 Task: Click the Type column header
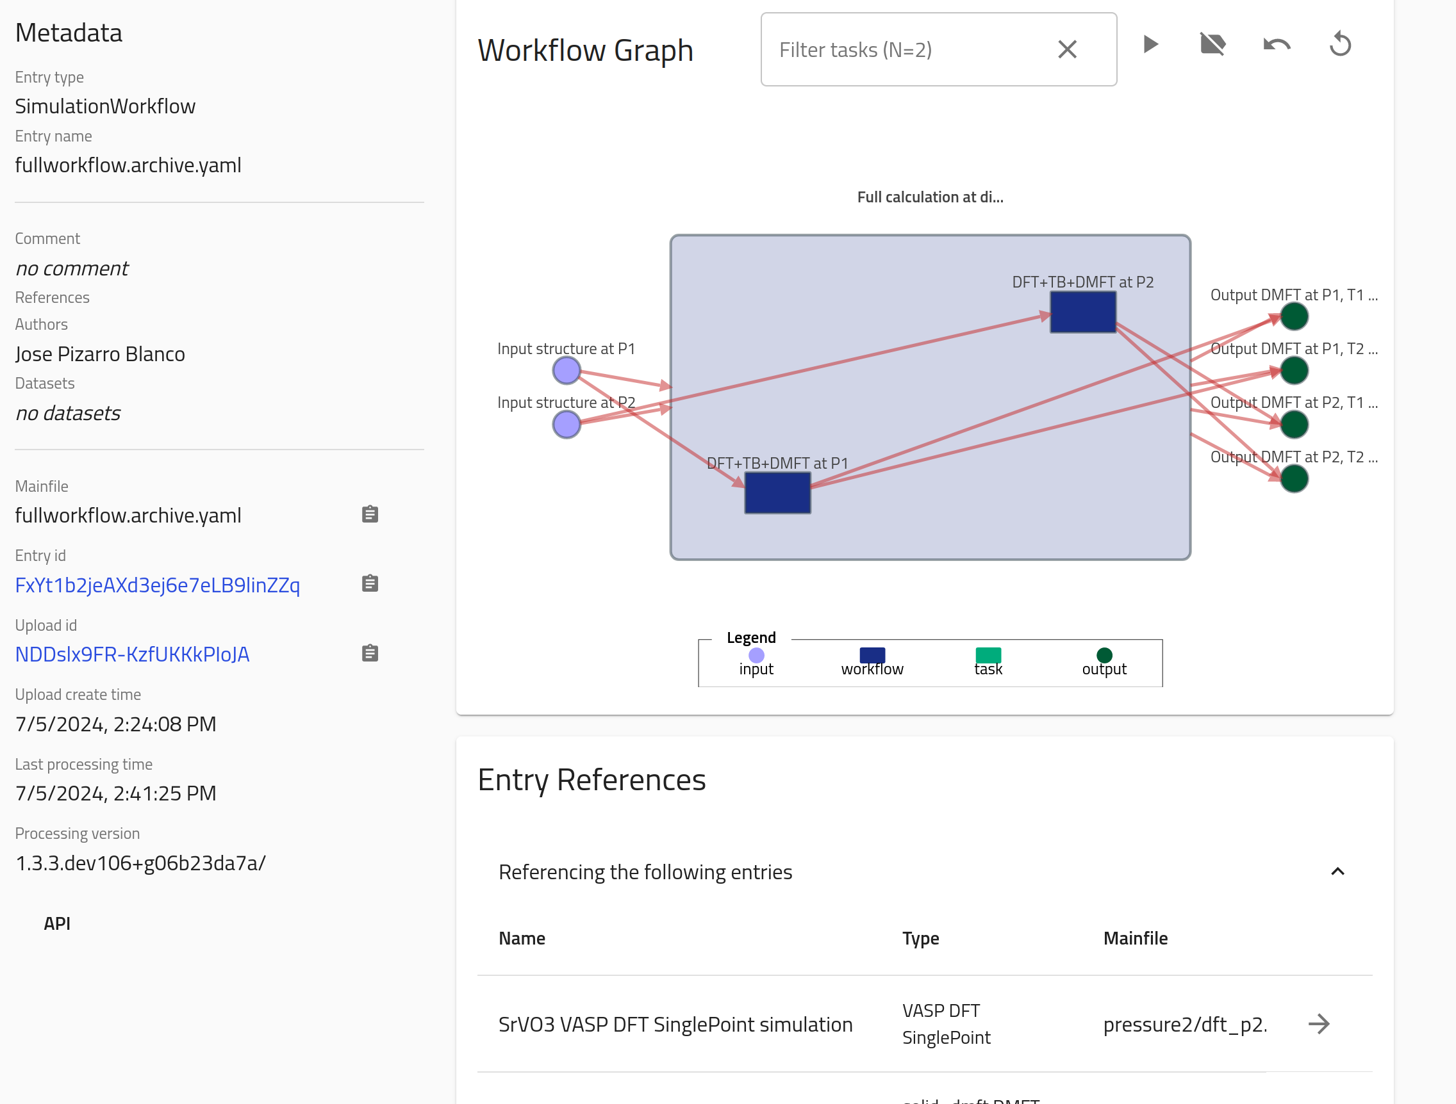point(920,938)
